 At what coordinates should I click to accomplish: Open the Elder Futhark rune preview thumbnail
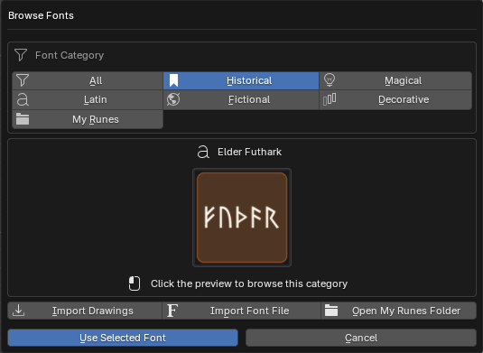tap(242, 218)
